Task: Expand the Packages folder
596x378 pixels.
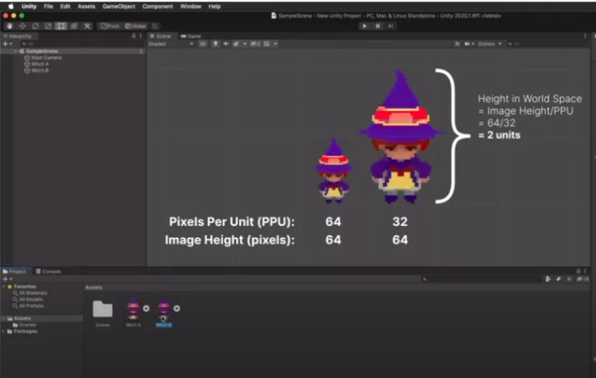Action: tap(4, 331)
